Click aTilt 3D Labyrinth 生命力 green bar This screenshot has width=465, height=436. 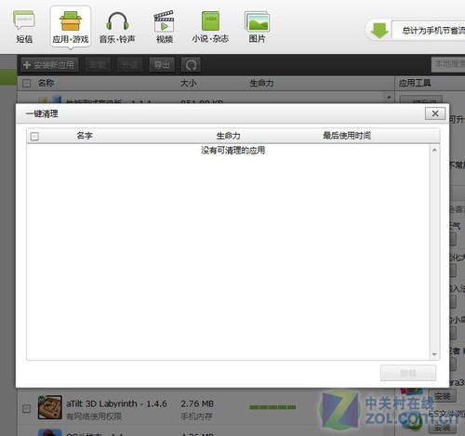(272, 407)
